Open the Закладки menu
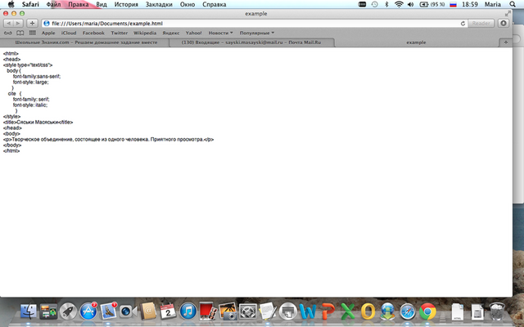 click(x=159, y=4)
